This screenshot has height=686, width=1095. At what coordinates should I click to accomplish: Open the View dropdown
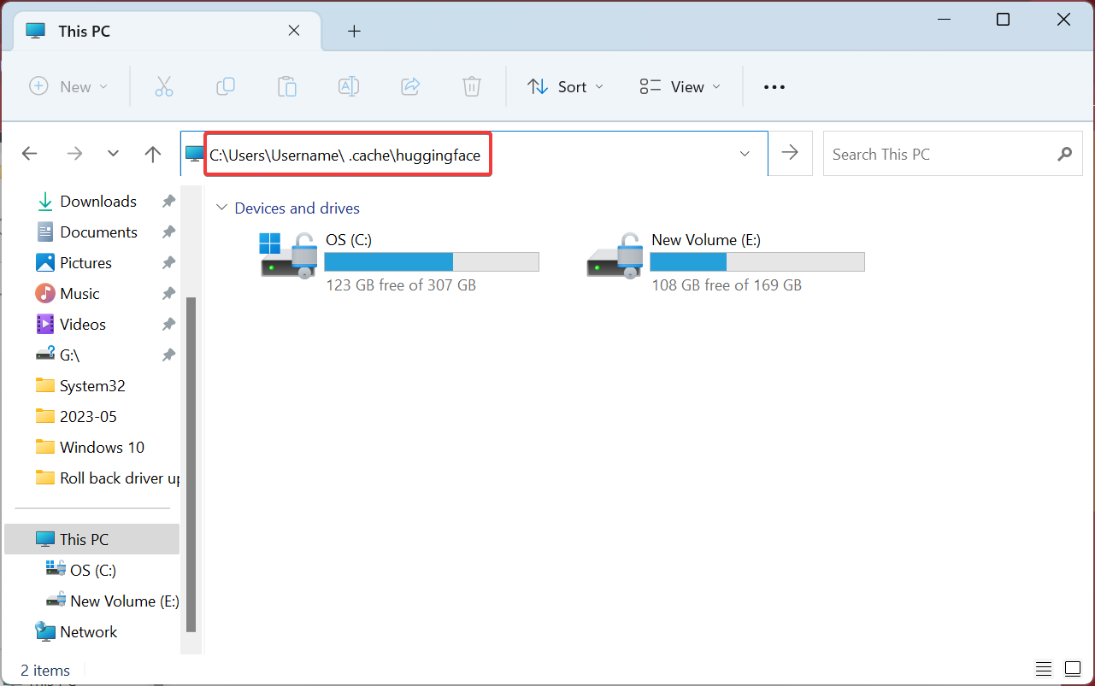point(680,86)
